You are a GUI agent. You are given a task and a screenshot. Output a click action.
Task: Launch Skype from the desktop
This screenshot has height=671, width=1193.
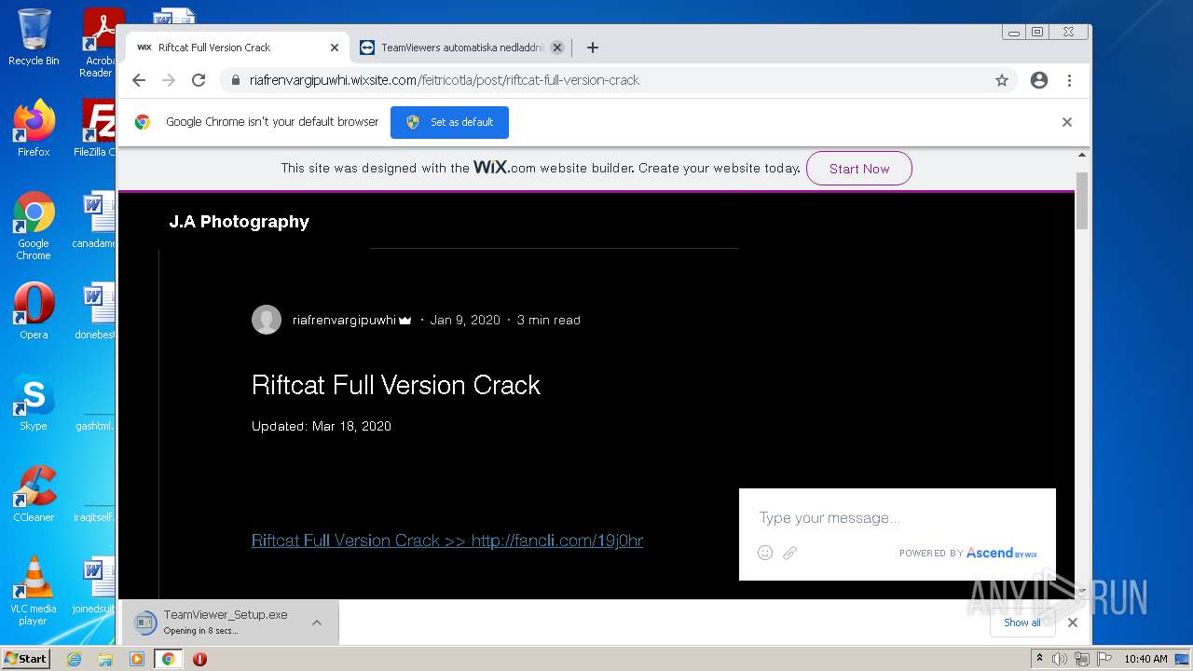point(34,403)
